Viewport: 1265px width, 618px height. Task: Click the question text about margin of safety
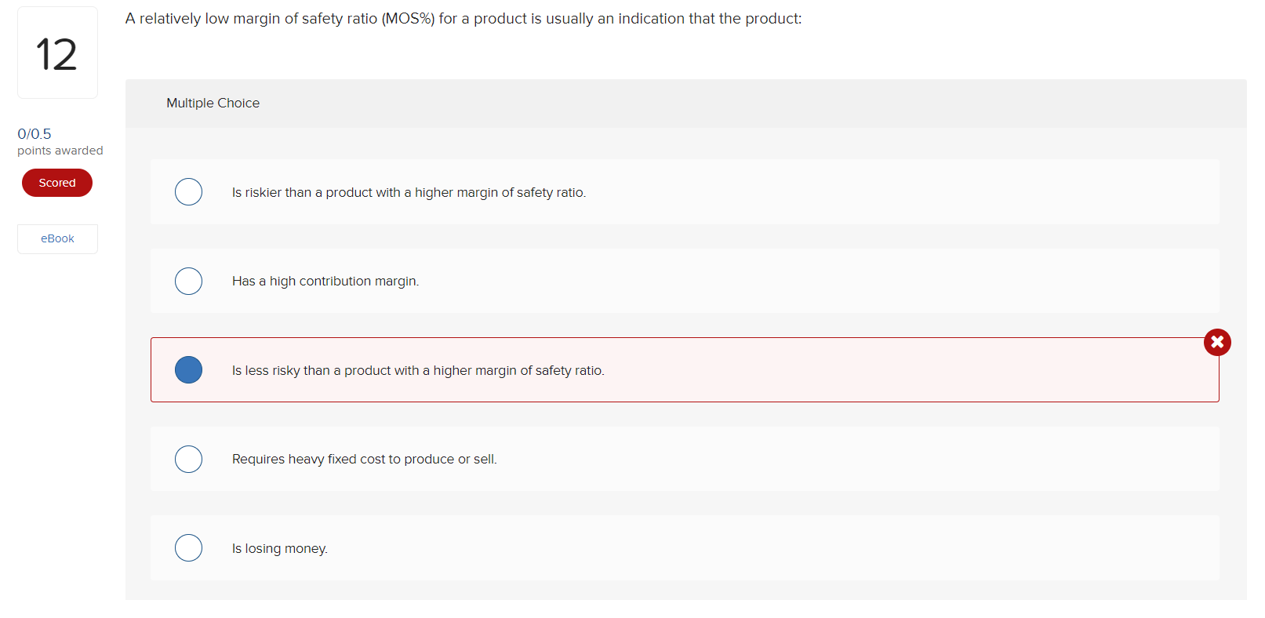463,18
